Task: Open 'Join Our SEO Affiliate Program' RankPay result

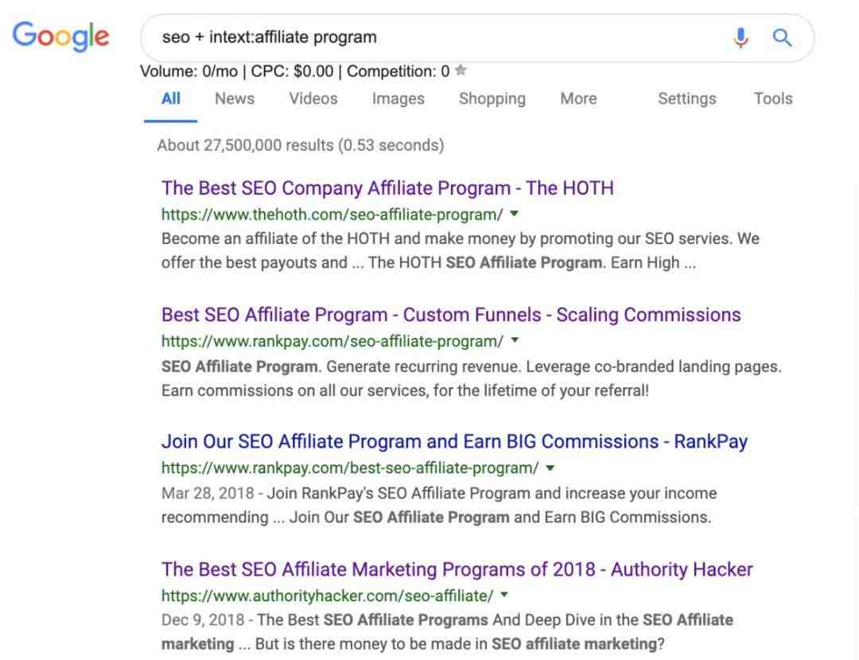Action: [x=454, y=441]
